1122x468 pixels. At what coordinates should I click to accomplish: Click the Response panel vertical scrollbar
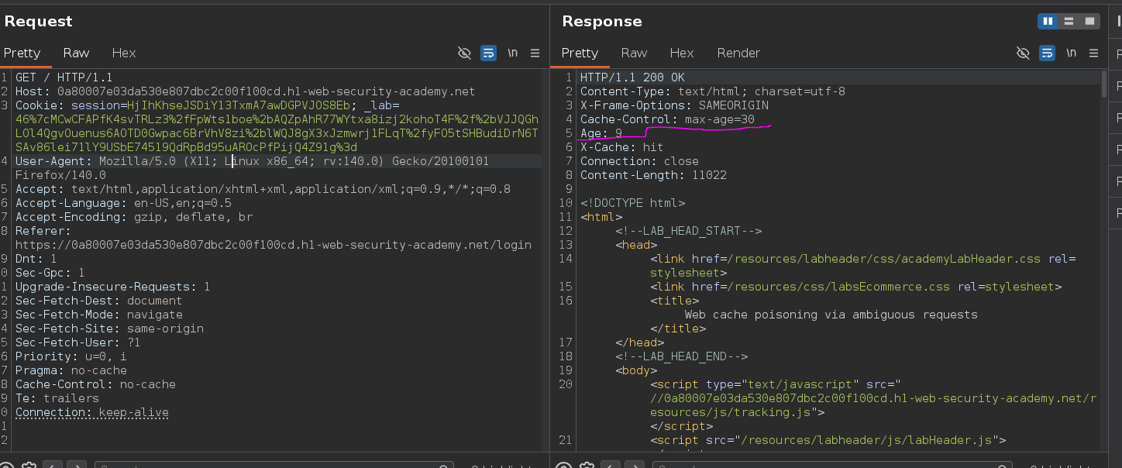pos(1105,84)
